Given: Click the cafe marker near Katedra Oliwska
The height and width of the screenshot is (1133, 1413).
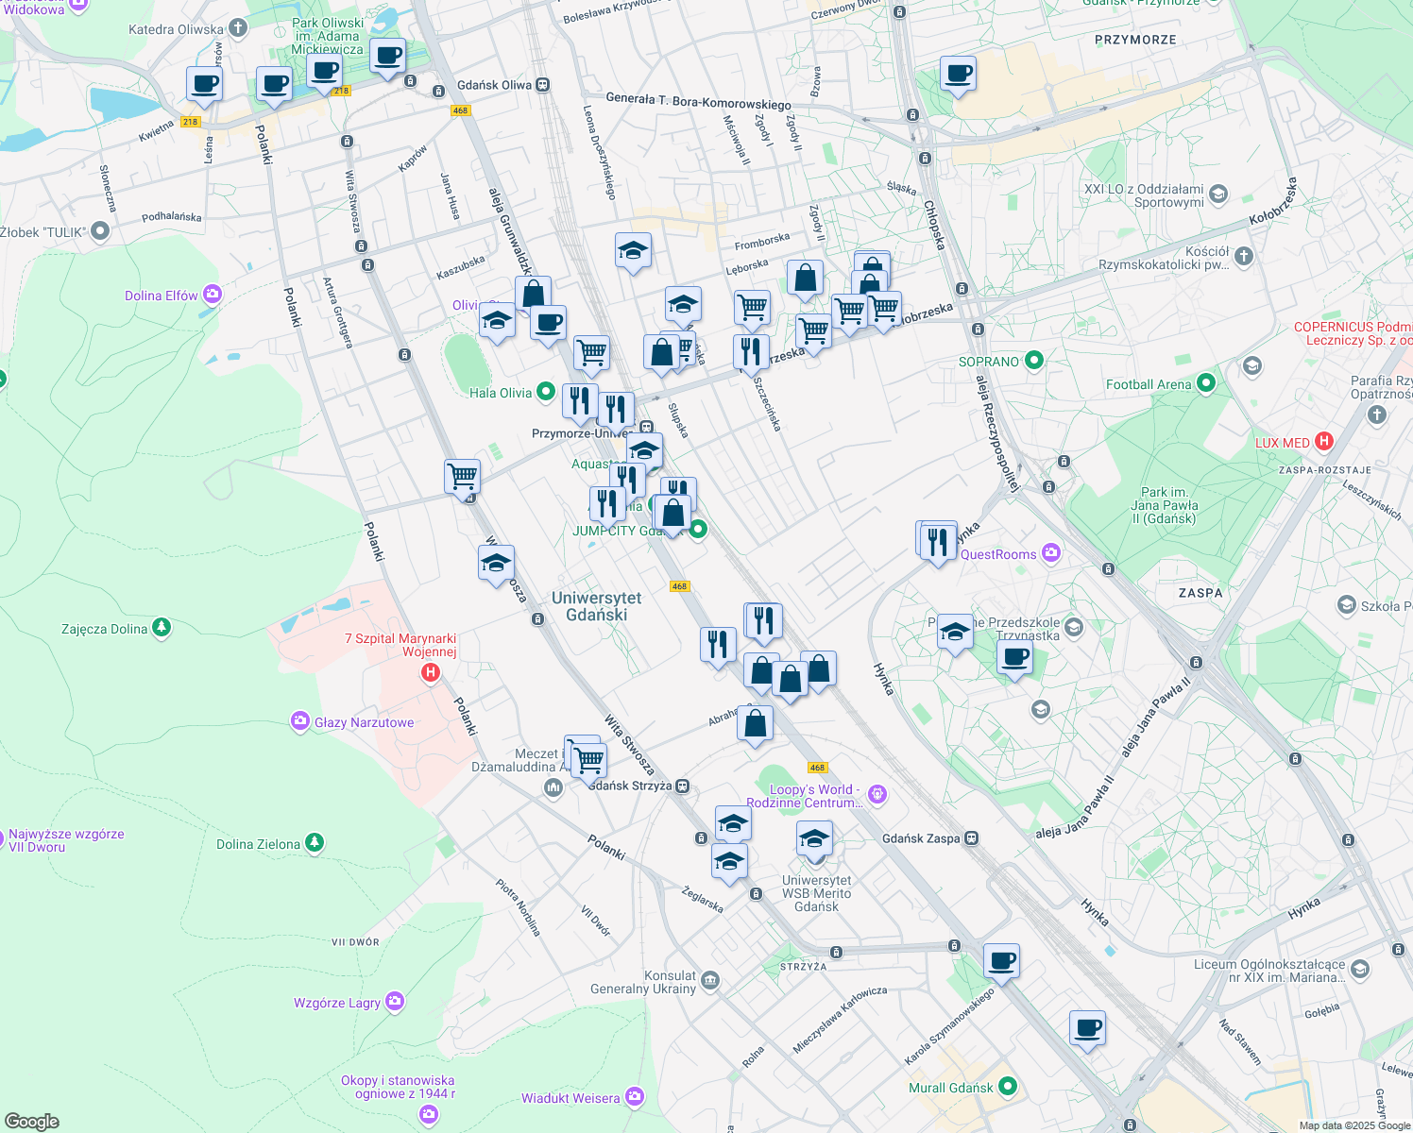Looking at the screenshot, I should tap(205, 85).
